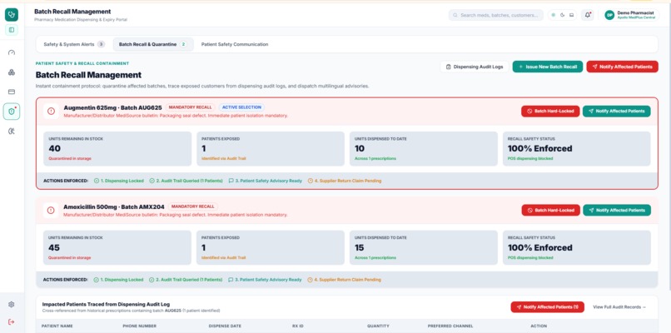The width and height of the screenshot is (671, 333).
Task: Click 1. Dispensing Locked in Augmentin card
Action: click(x=119, y=181)
